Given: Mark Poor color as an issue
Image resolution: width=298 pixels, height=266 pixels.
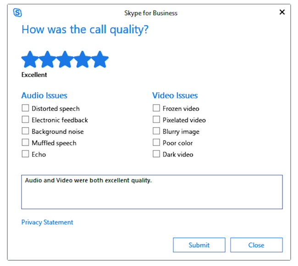Looking at the screenshot, I should pyautogui.click(x=156, y=143).
